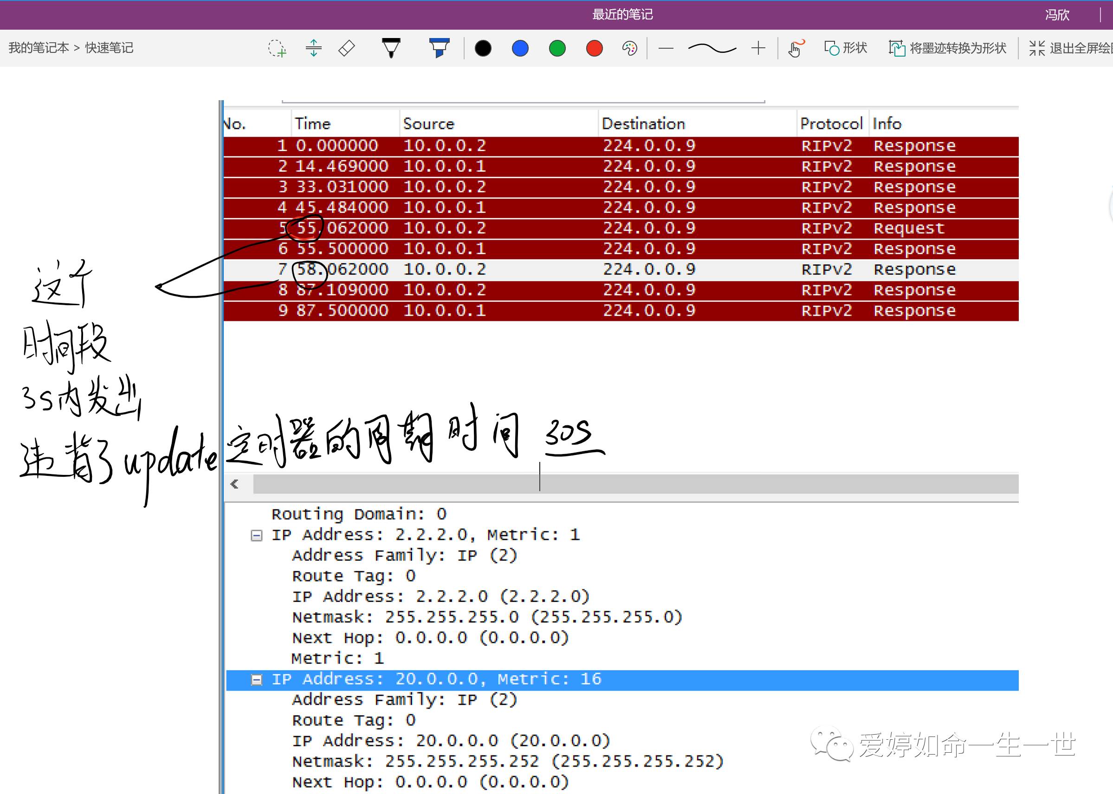
Task: Select the lasso selection tool
Action: pyautogui.click(x=277, y=48)
